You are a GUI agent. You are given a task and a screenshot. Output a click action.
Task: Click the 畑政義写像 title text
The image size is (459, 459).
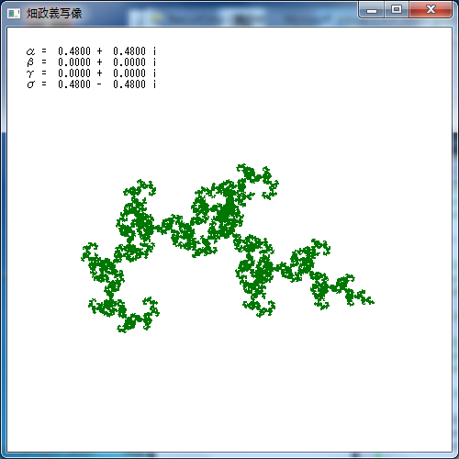(54, 14)
